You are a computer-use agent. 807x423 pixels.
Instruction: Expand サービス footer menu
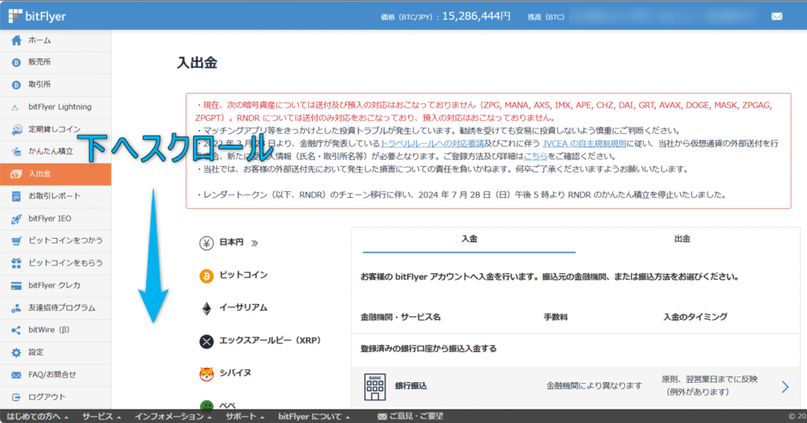click(102, 417)
